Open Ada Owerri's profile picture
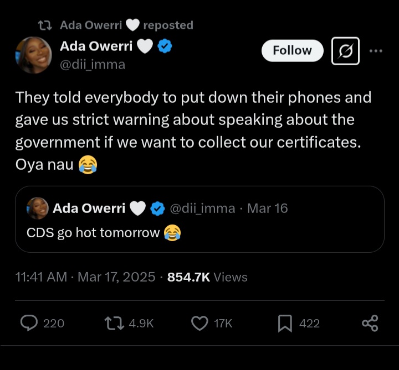 [x=34, y=55]
